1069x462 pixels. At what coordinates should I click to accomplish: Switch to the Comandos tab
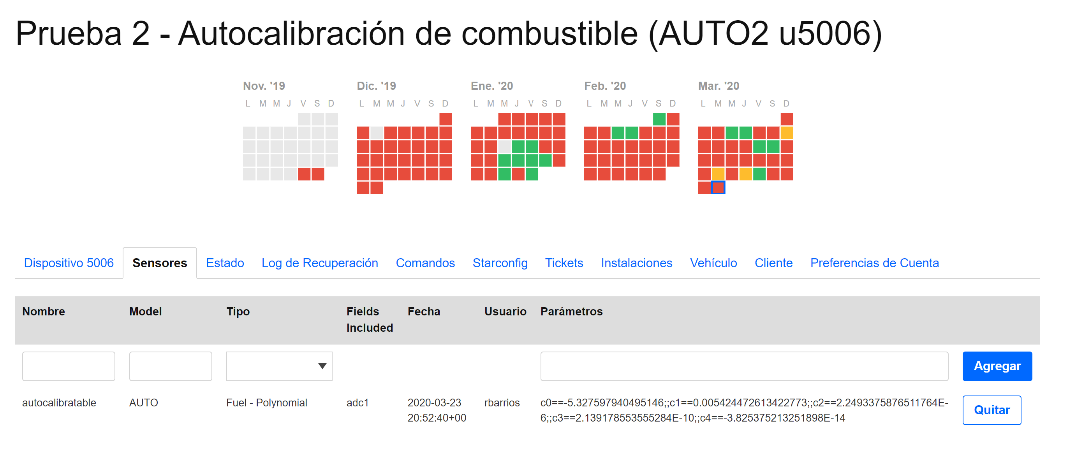point(425,263)
